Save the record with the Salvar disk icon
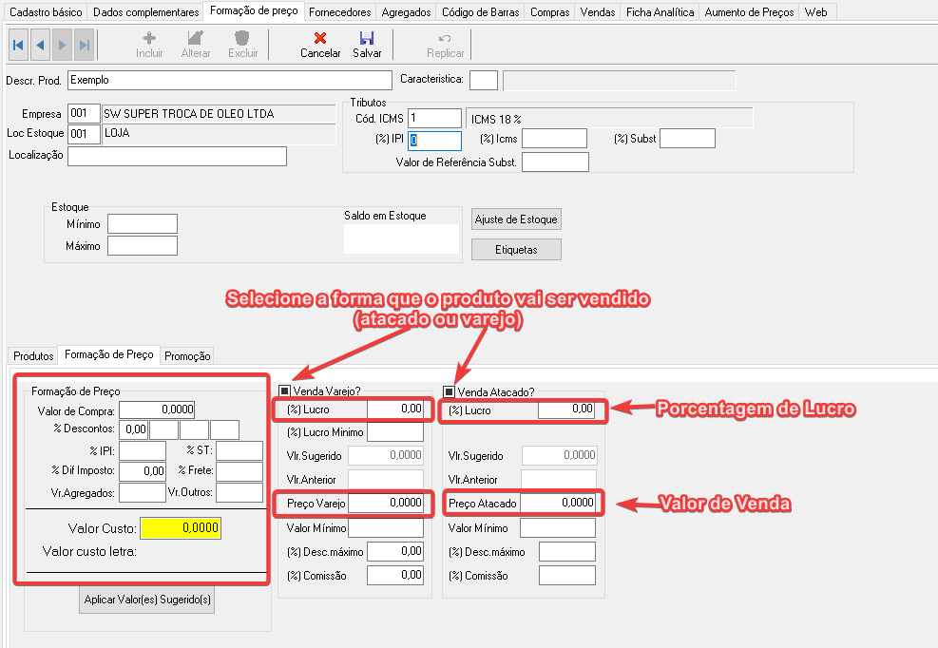This screenshot has height=648, width=938. coord(367,39)
